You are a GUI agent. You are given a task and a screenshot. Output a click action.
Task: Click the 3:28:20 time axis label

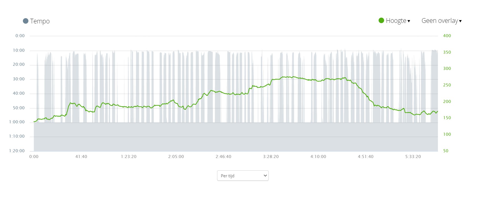271,157
